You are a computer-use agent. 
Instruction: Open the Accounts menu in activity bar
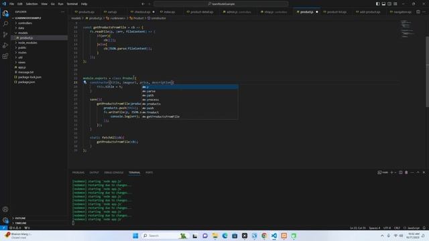pos(5,210)
